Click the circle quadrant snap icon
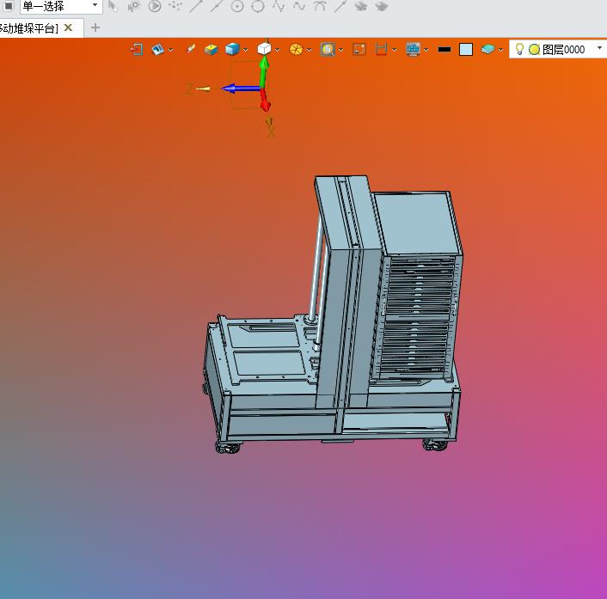Screen dimensions: 607x599 pyautogui.click(x=258, y=6)
